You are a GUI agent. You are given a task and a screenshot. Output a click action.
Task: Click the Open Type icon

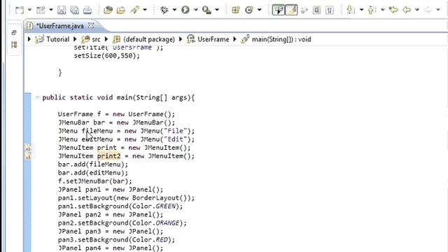tap(108, 10)
